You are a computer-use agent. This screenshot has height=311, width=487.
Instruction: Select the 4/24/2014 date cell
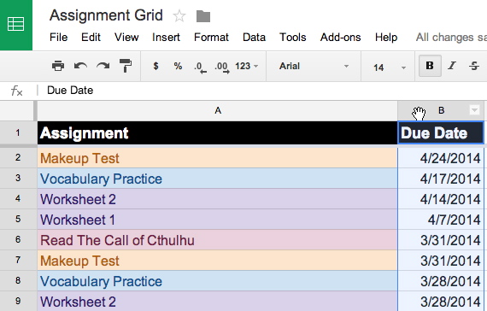click(441, 158)
